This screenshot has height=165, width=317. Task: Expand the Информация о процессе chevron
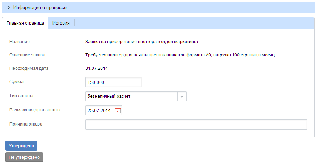[9, 7]
